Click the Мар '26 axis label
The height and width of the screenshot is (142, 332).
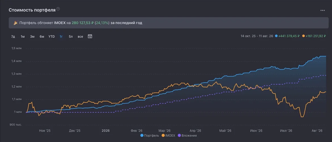tap(164, 131)
